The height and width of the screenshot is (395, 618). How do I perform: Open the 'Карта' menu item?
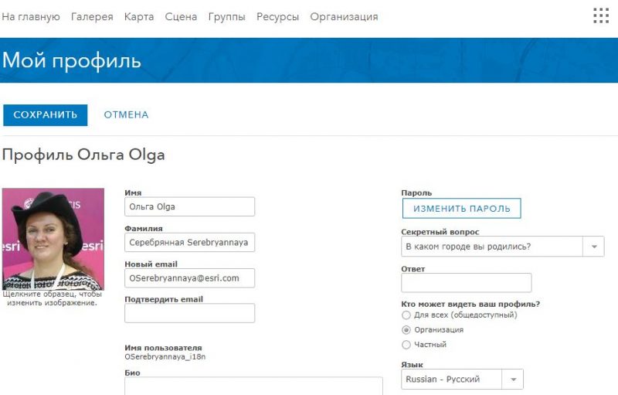click(139, 17)
